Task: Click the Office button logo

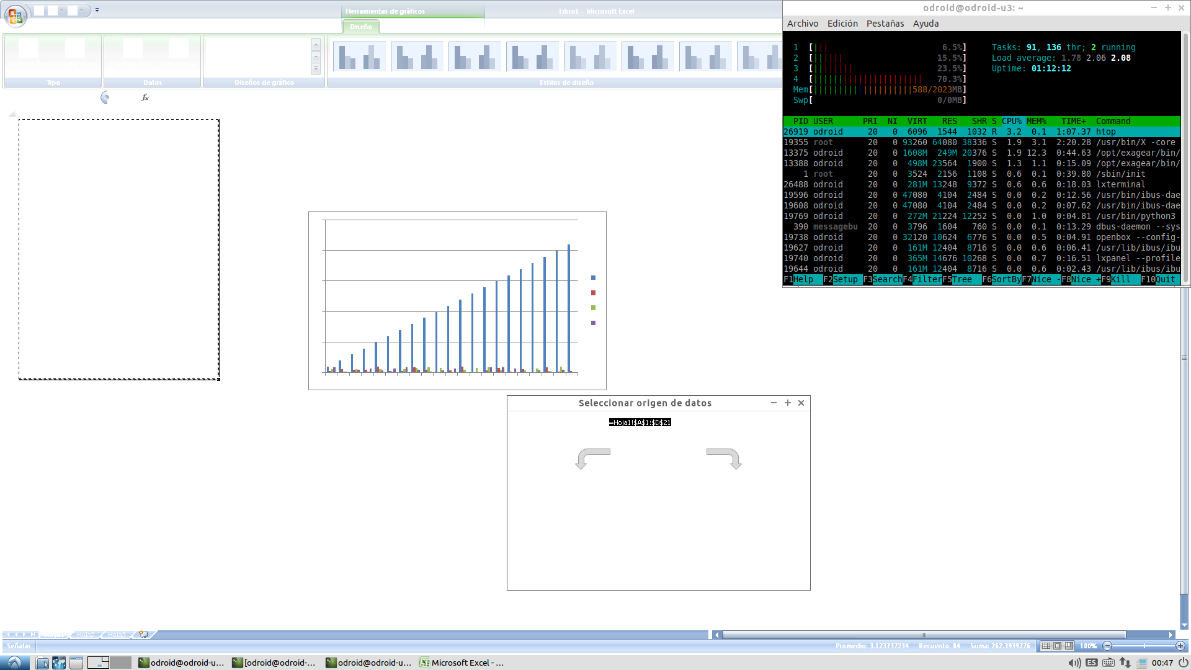Action: (15, 15)
